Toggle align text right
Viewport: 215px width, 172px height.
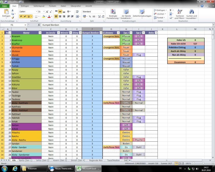click(64, 17)
